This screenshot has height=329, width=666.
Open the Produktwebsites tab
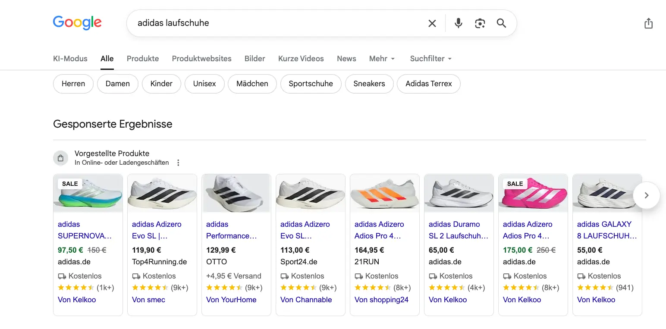(x=202, y=59)
